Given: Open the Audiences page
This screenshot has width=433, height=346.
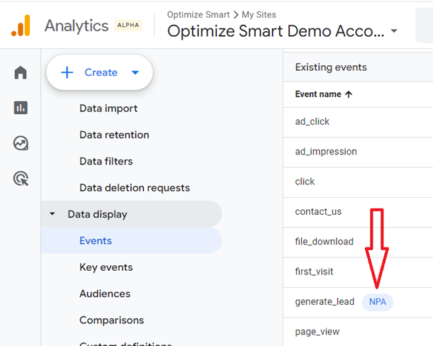Looking at the screenshot, I should 105,294.
